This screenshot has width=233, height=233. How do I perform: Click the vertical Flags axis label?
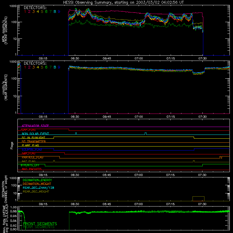(12, 145)
